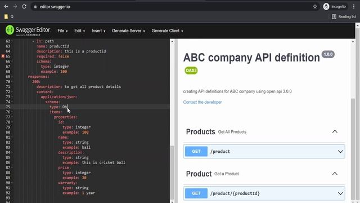Click the GET button for /product
Viewport: 360px width, 203px height.
pyautogui.click(x=196, y=152)
